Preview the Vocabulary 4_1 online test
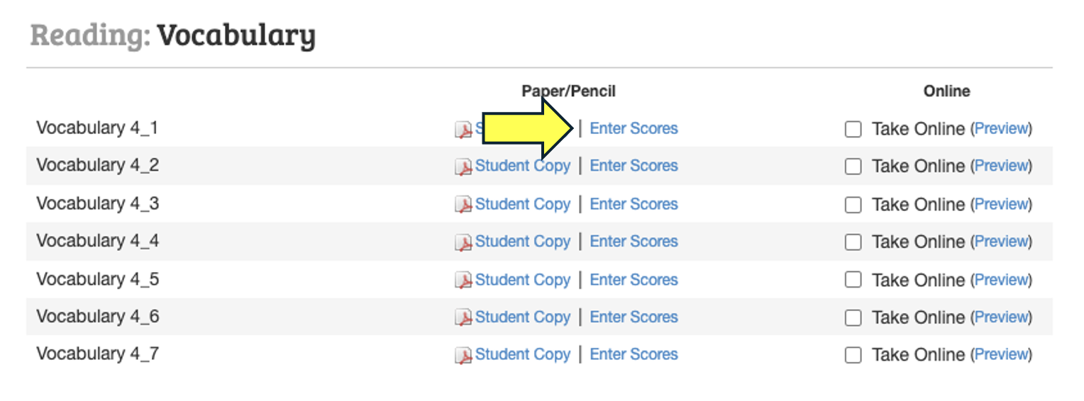The width and height of the screenshot is (1084, 401). [x=1001, y=129]
